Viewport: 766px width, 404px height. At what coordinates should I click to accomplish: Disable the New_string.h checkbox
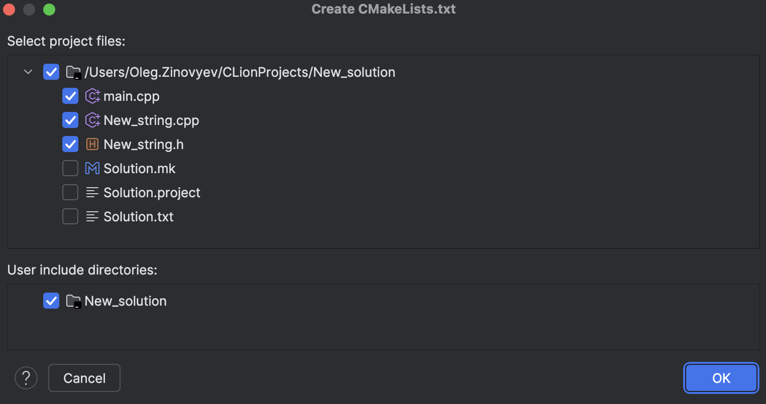pos(70,144)
